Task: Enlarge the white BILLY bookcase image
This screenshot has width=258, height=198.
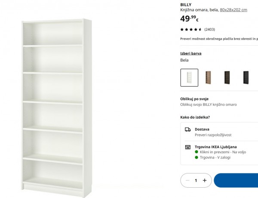Action: pos(56,107)
